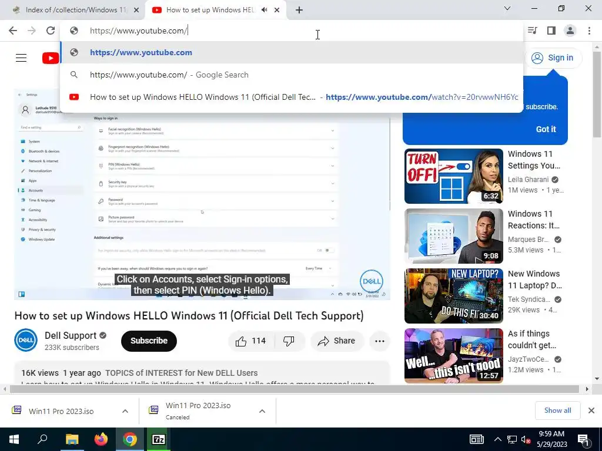Open Dell Support channel name link
Viewport: 602px width, 451px height.
[x=71, y=335]
